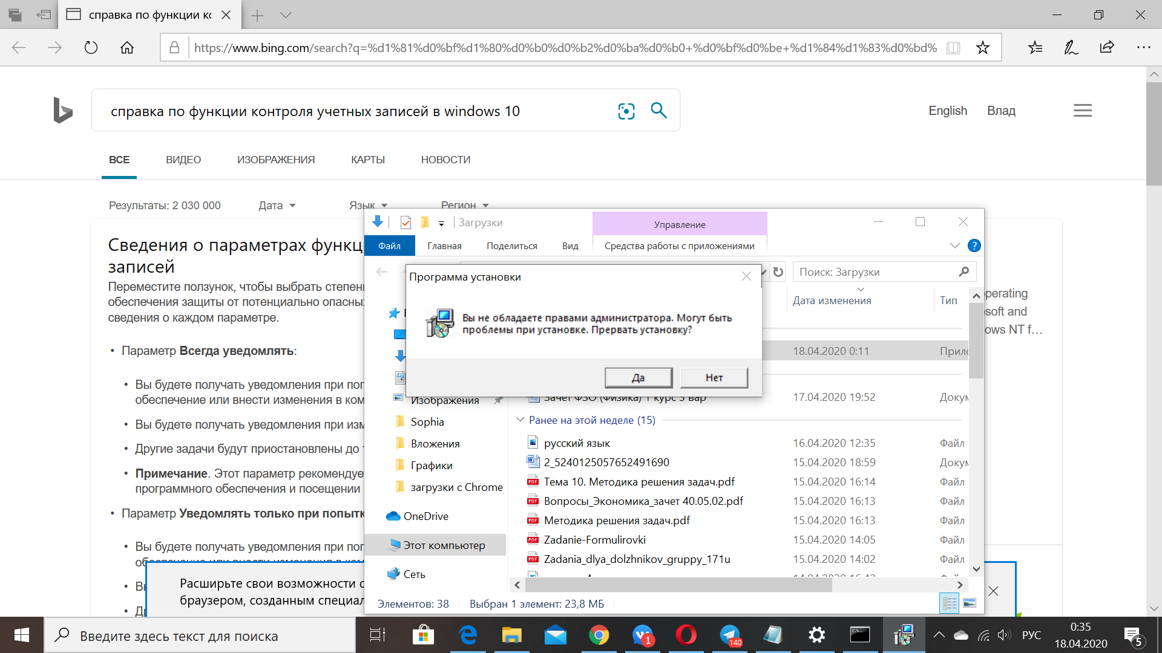Click the Нет button to continue installation
The image size is (1162, 653).
coord(714,377)
